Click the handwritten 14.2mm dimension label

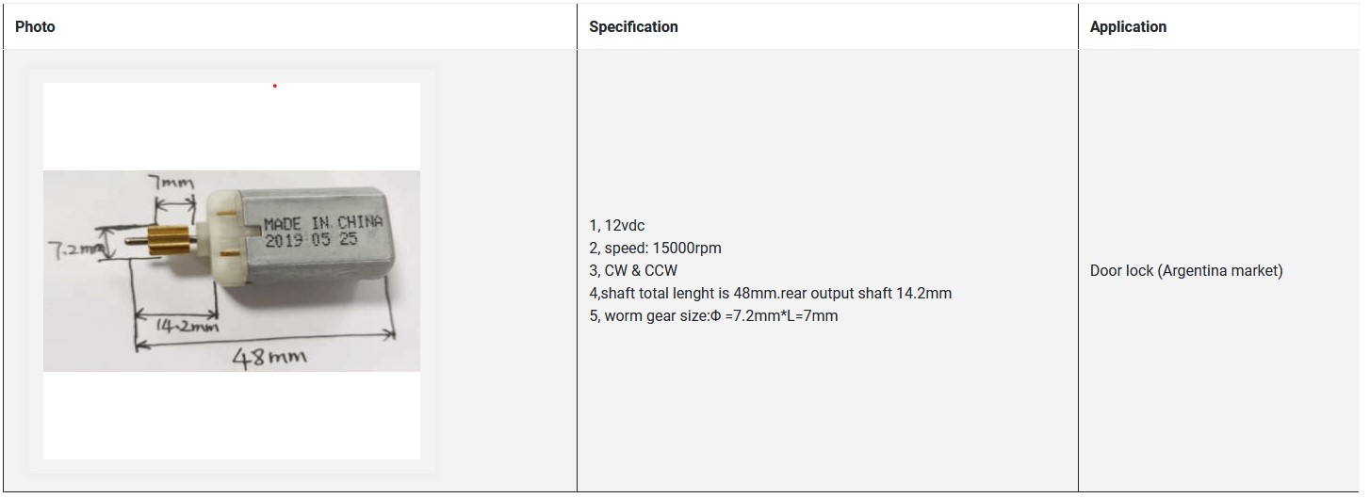(x=187, y=326)
